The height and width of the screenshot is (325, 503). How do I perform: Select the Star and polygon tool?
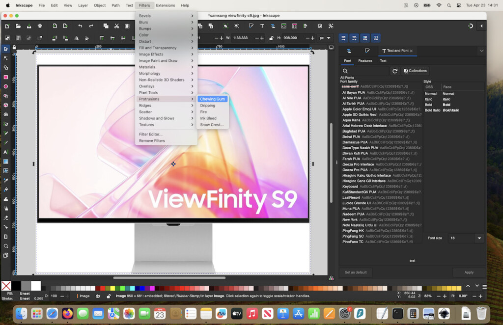point(6,96)
